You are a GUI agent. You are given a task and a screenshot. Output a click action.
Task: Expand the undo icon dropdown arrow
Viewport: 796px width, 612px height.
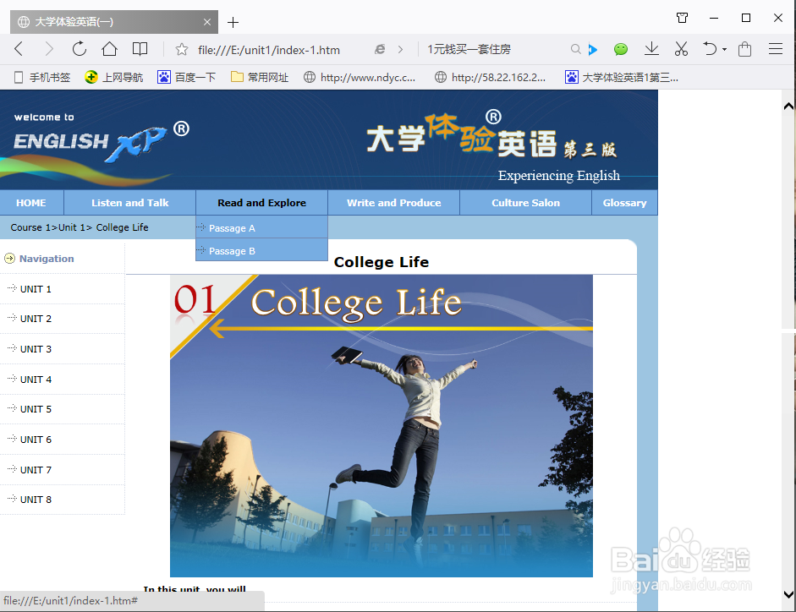(724, 50)
